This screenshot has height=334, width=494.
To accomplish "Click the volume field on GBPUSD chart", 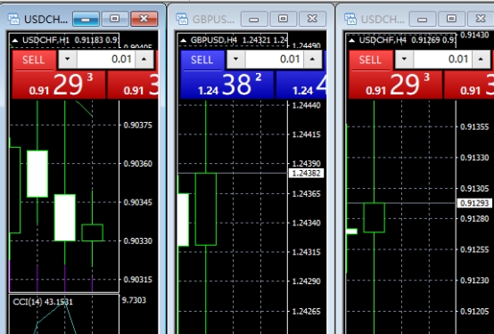I will [274, 59].
